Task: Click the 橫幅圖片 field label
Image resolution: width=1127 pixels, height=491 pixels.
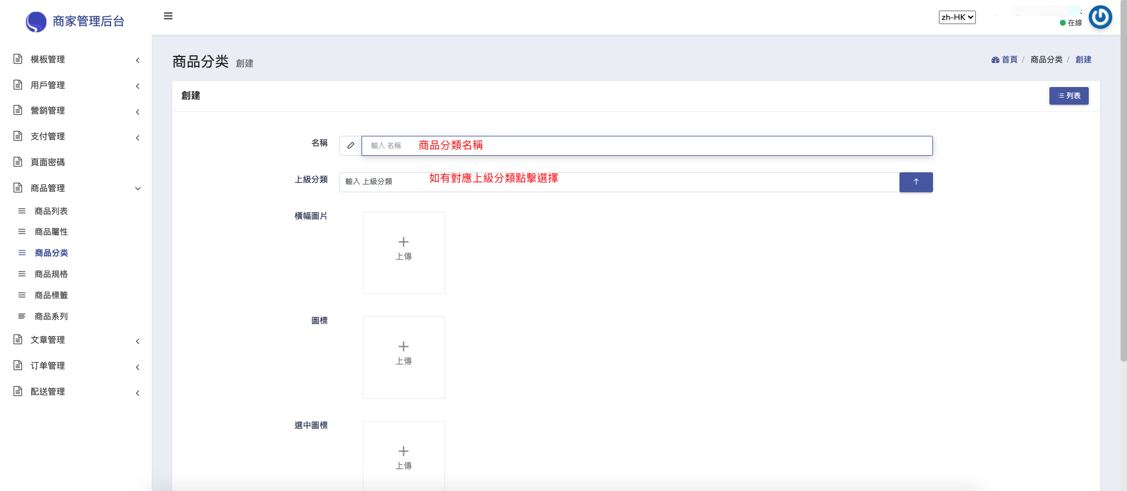Action: point(311,216)
